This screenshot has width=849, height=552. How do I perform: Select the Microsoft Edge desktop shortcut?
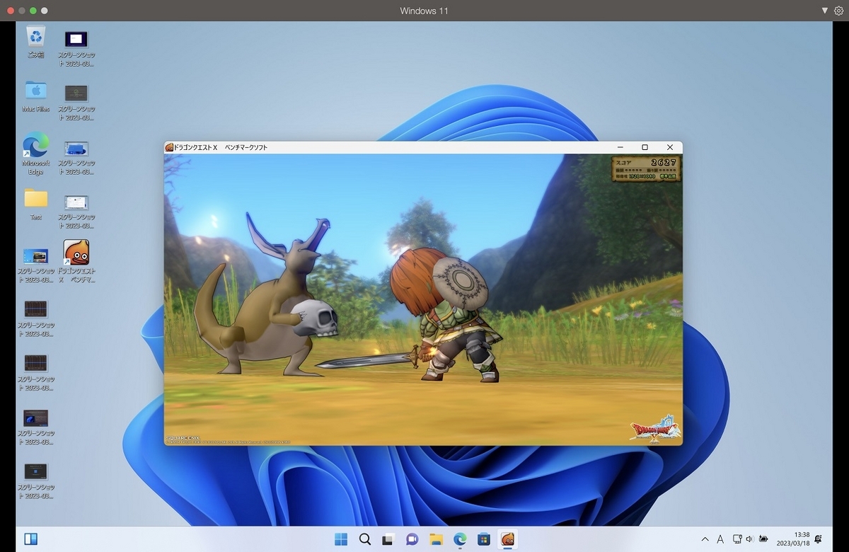click(35, 154)
